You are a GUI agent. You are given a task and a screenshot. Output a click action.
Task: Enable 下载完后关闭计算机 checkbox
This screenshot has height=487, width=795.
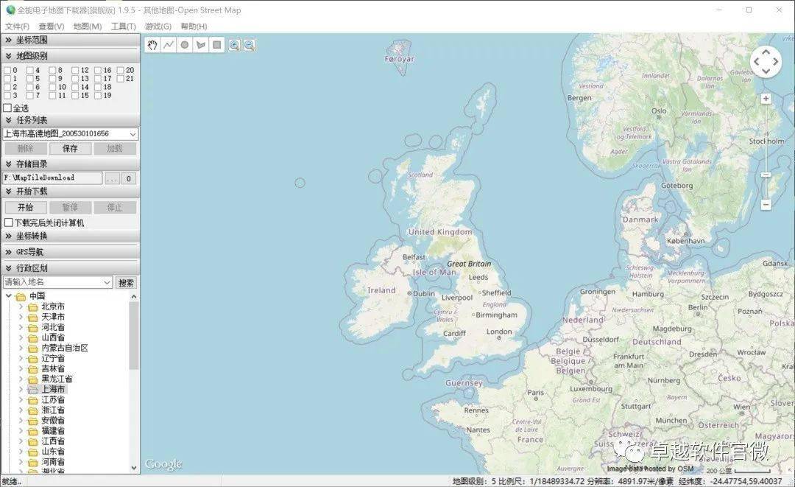(x=8, y=223)
